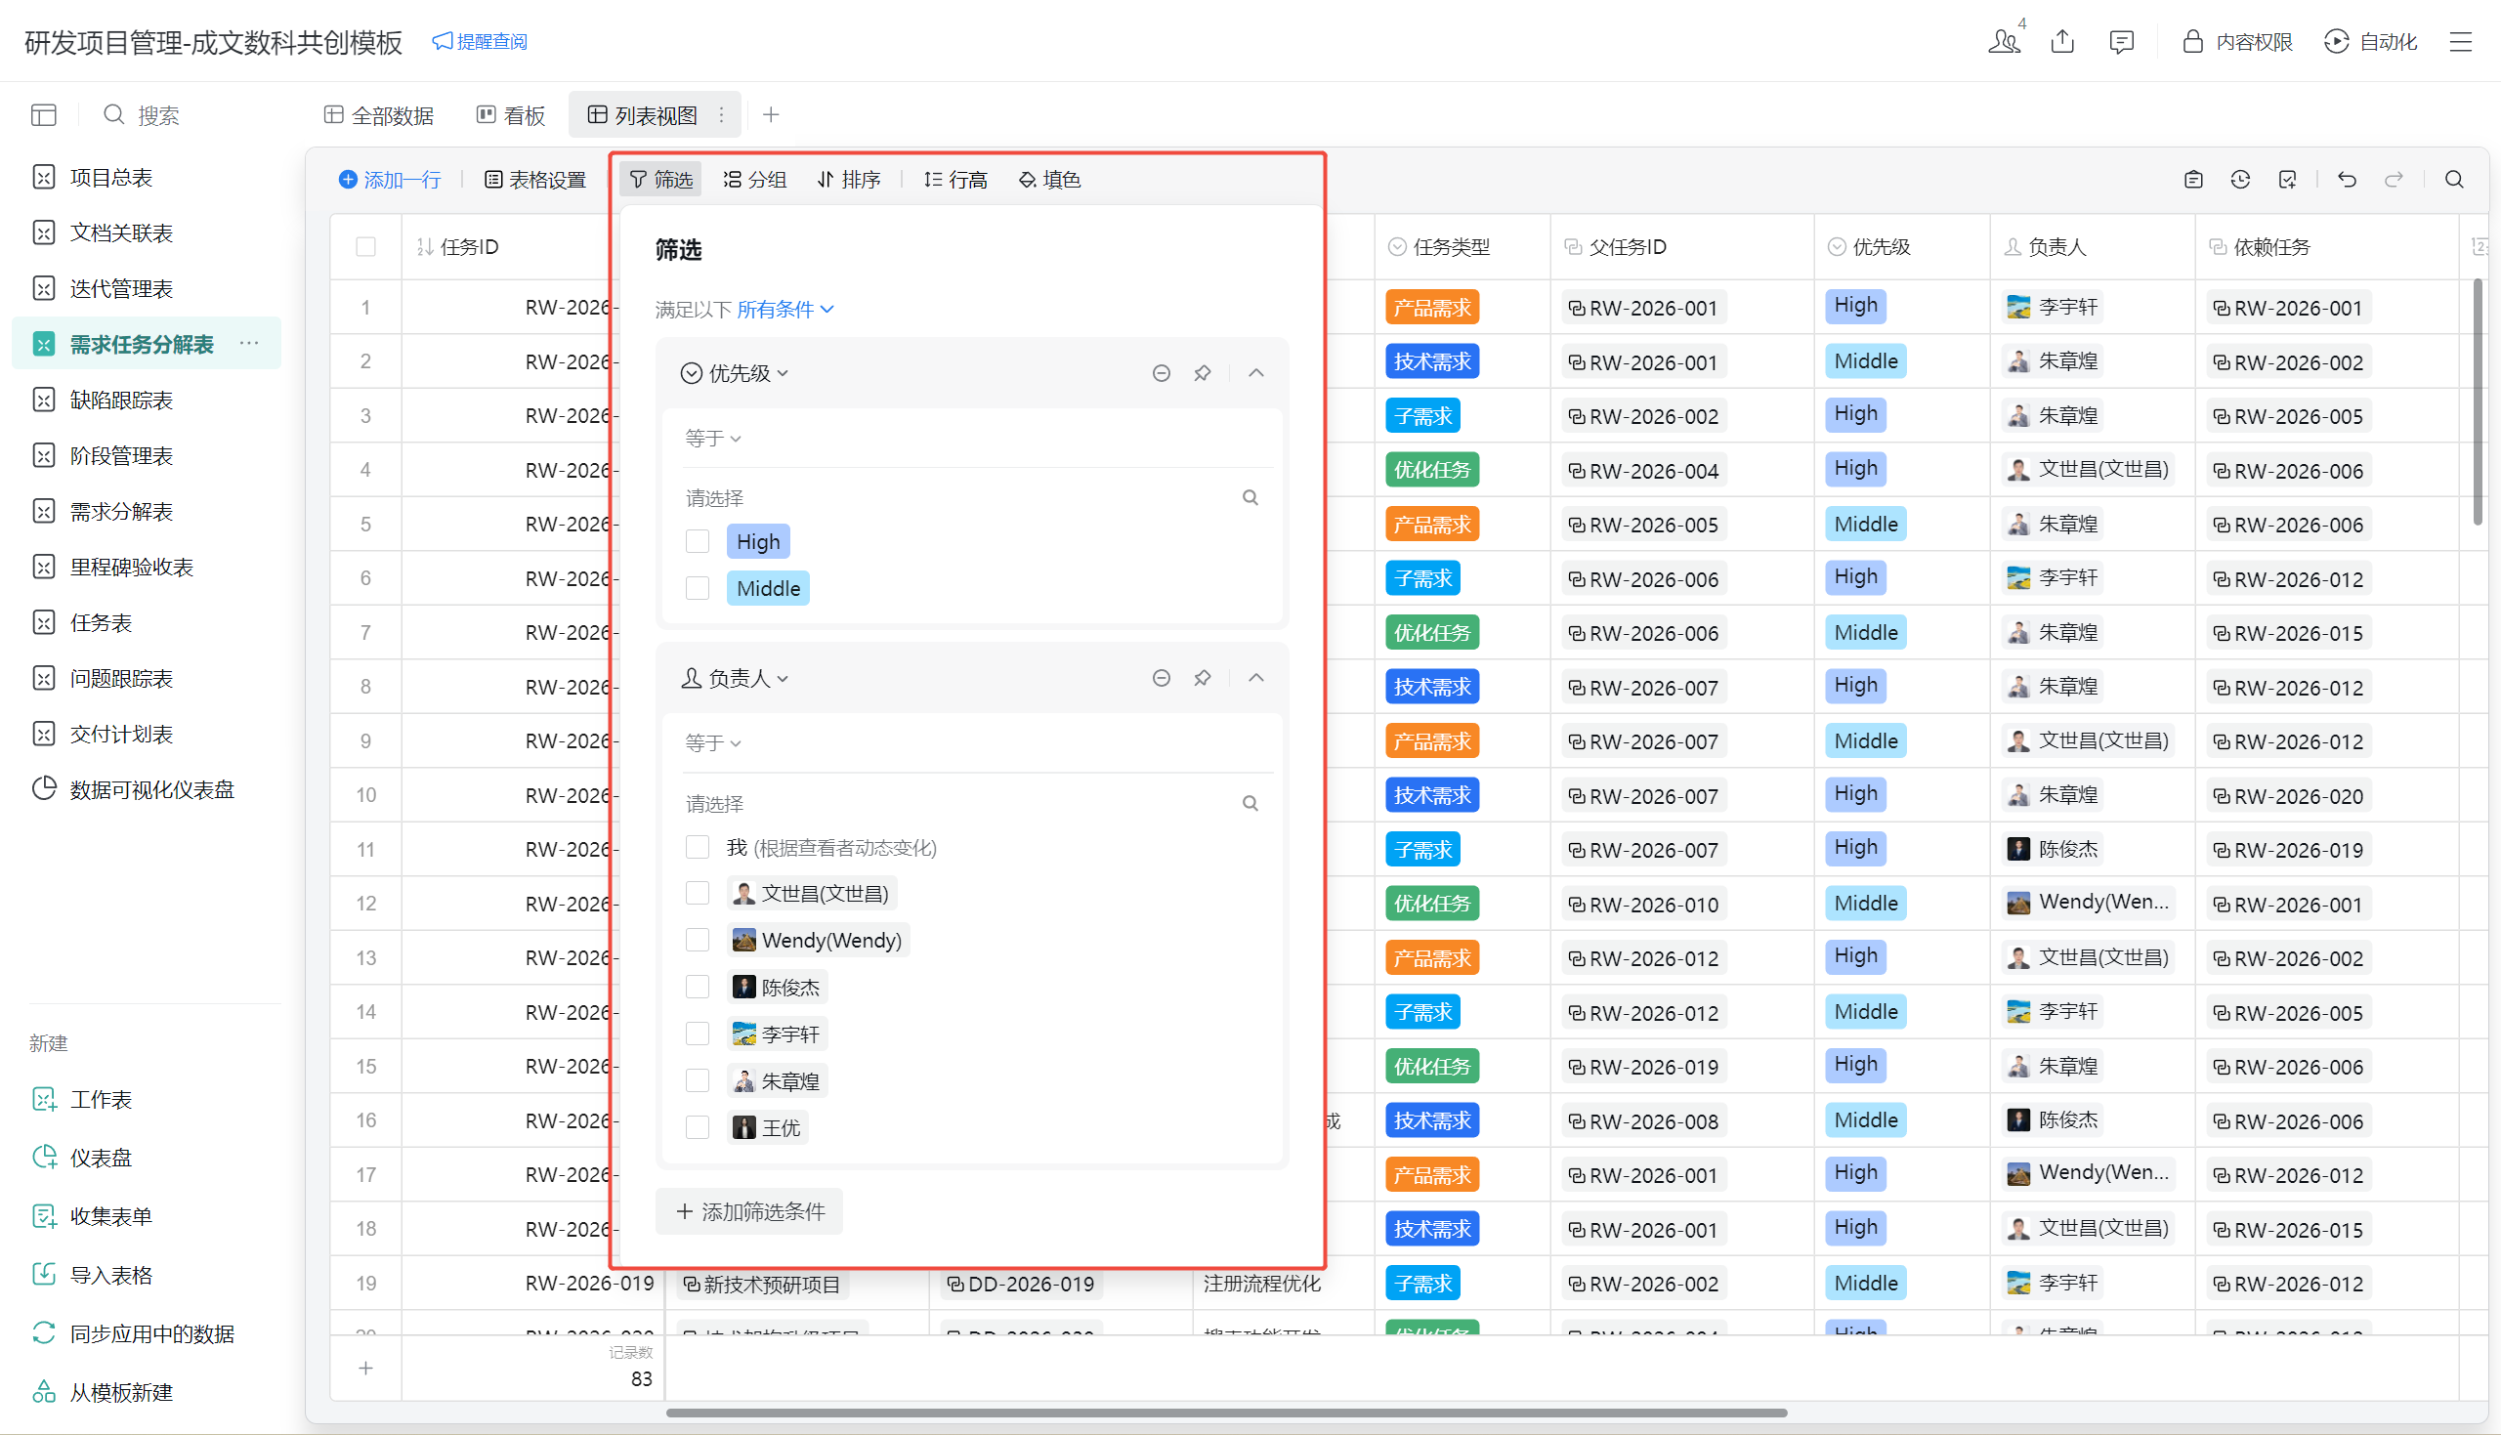Image resolution: width=2501 pixels, height=1435 pixels.
Task: Check the High priority checkbox
Action: (x=698, y=541)
